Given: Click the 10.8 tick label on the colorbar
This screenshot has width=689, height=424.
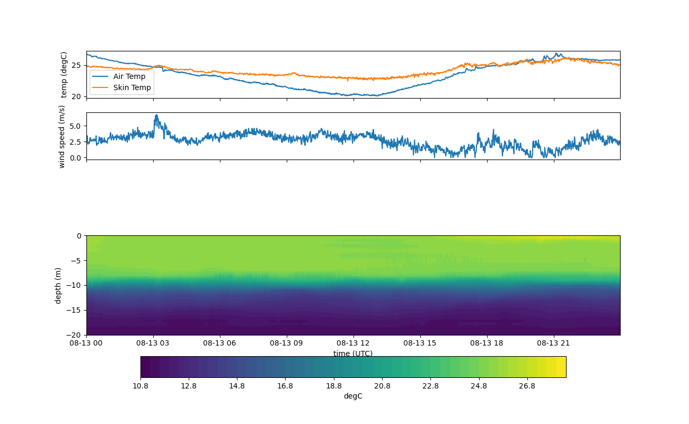Looking at the screenshot, I should click(x=140, y=386).
